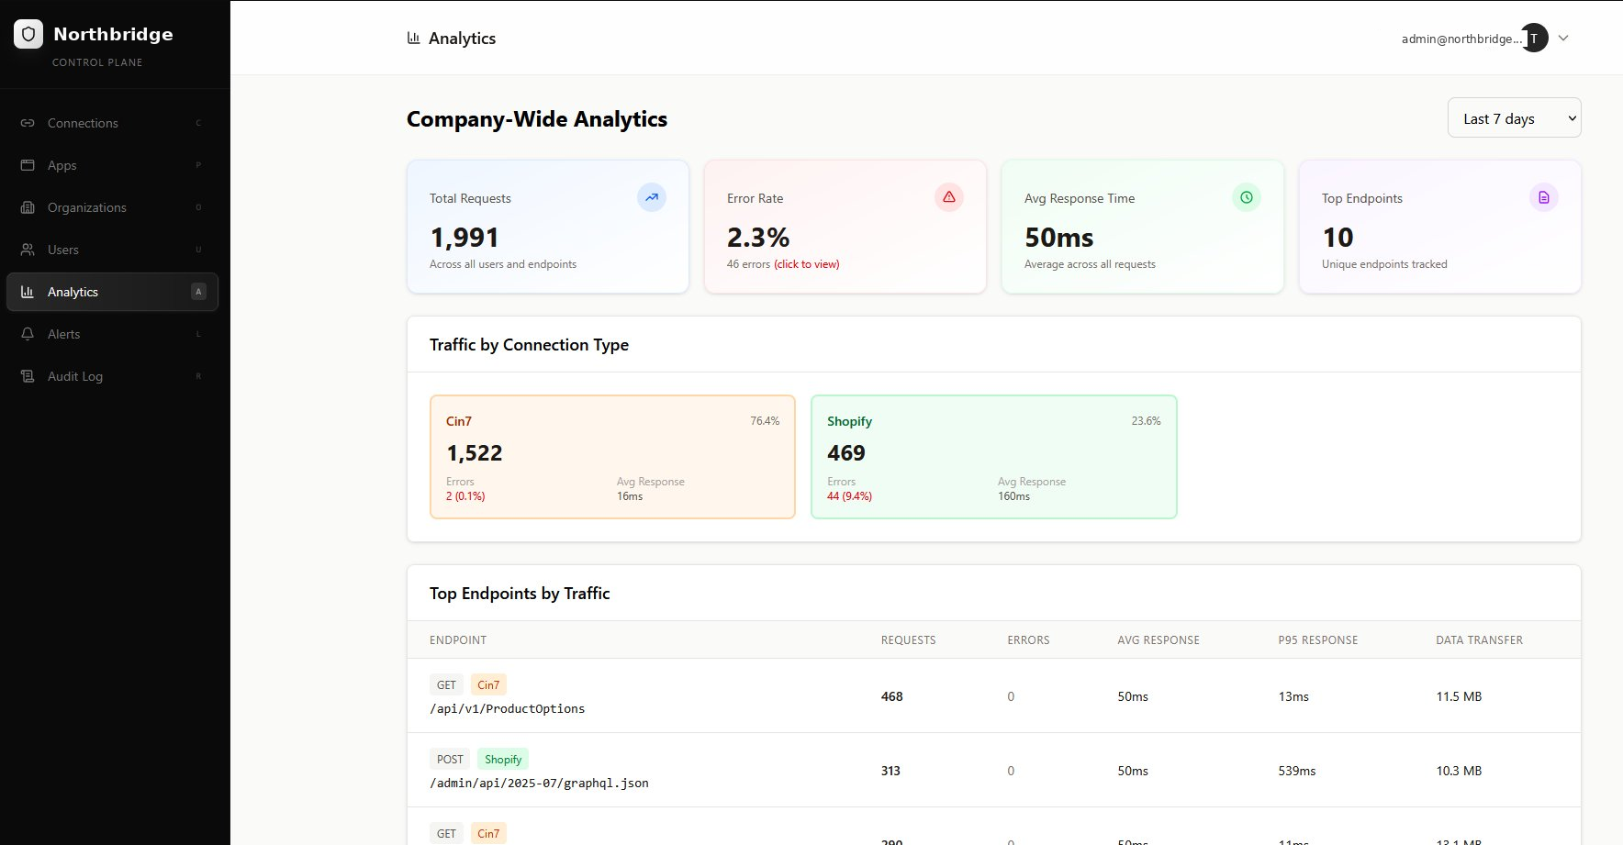
Task: Click the trending arrow icon on Total Requests
Action: point(652,197)
